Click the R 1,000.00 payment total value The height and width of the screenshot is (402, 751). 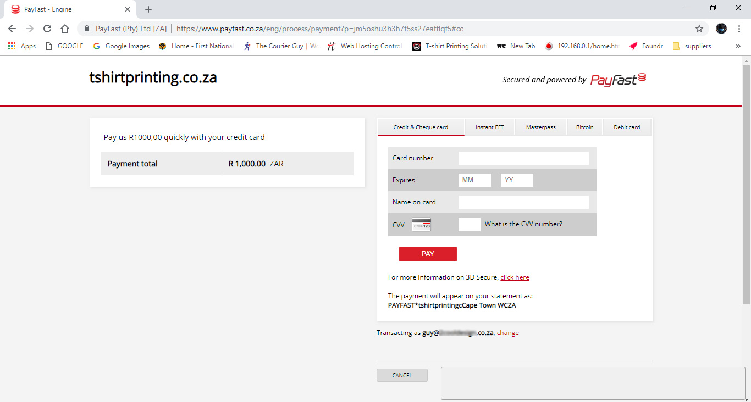(x=247, y=164)
